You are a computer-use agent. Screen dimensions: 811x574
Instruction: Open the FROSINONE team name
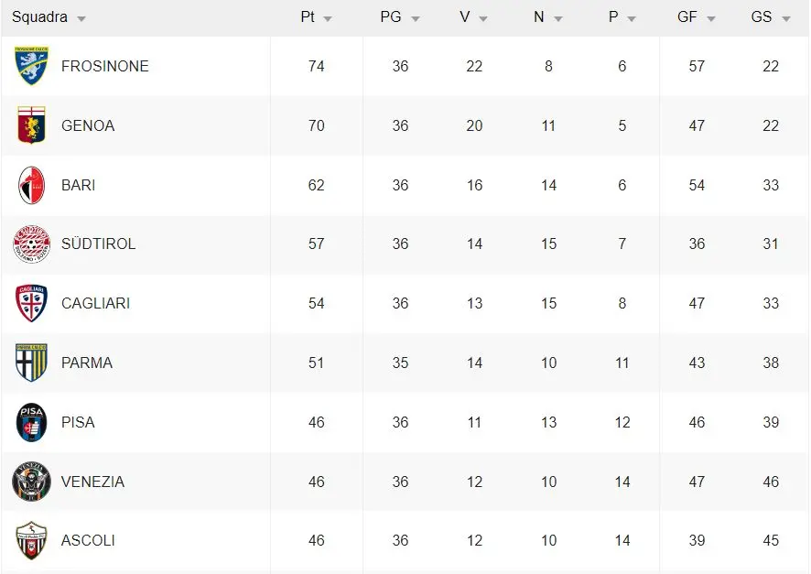pos(104,66)
